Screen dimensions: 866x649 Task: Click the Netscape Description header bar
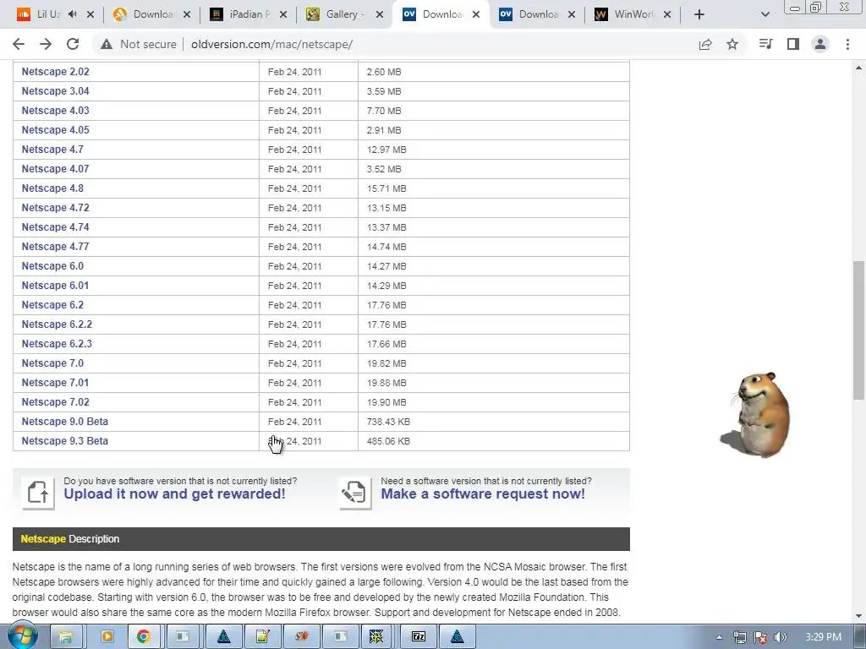click(321, 539)
